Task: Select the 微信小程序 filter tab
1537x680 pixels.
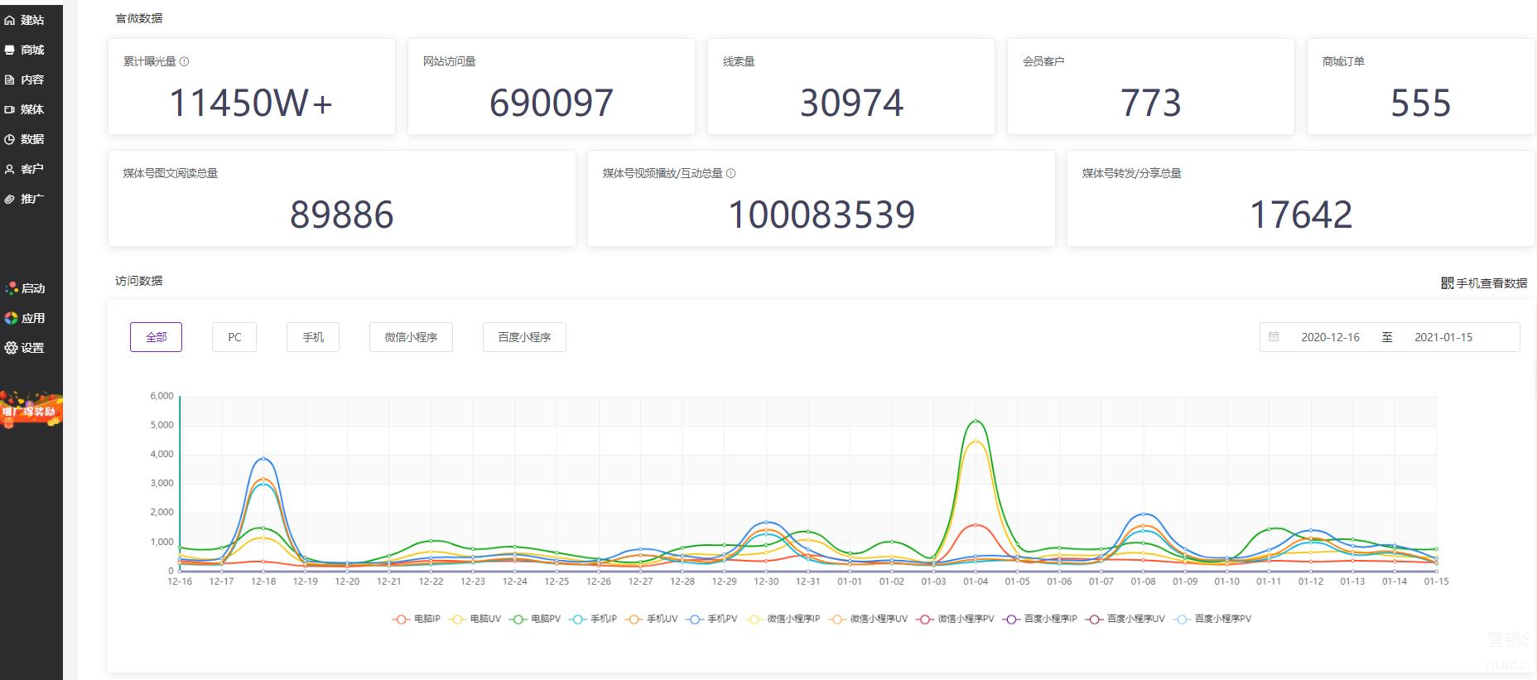Action: [x=411, y=337]
